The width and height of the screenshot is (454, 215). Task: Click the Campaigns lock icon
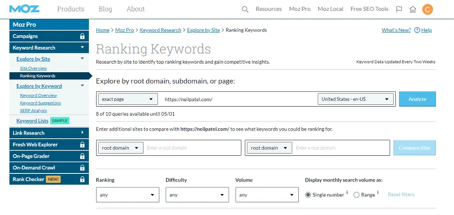(82, 36)
